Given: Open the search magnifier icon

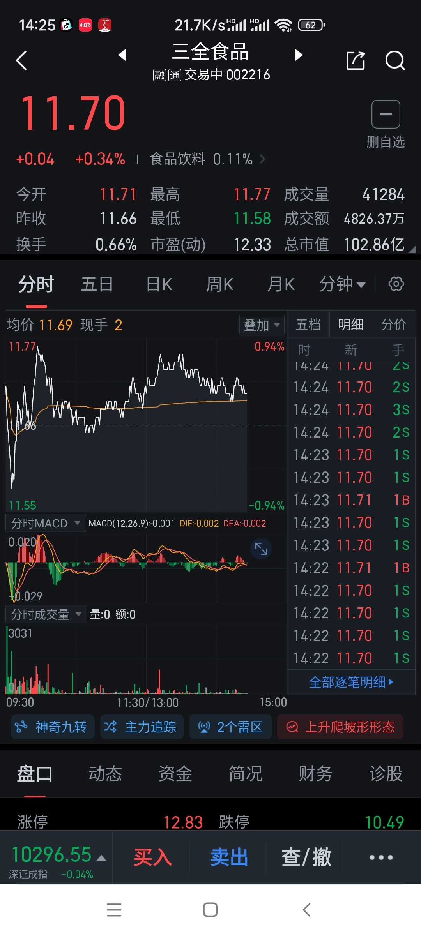Looking at the screenshot, I should click(x=395, y=60).
